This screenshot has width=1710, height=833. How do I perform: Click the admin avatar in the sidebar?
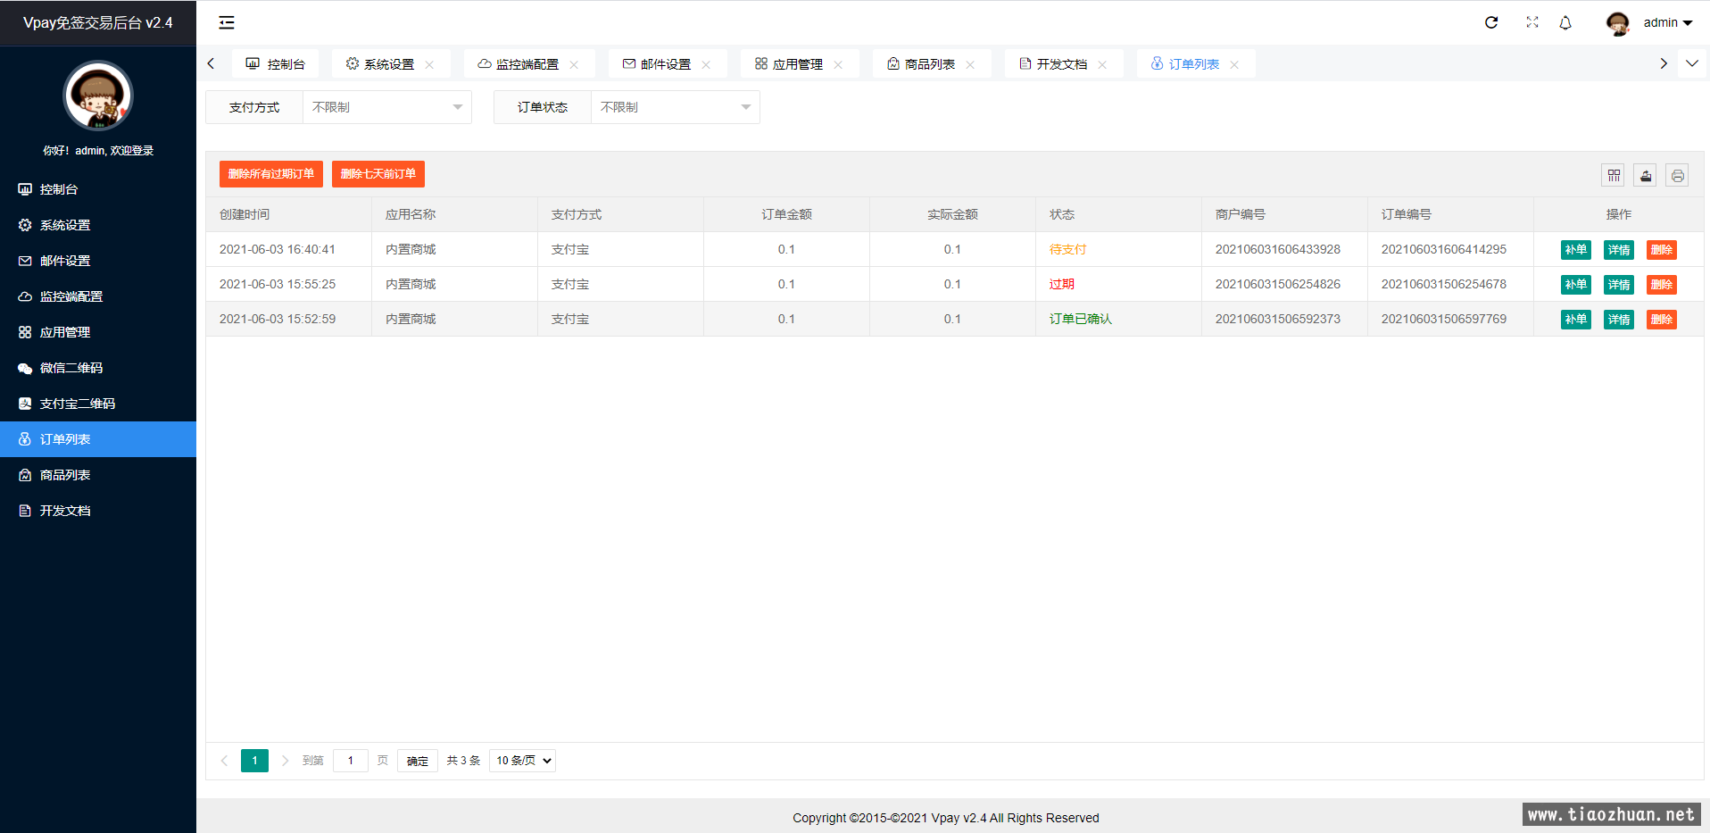pyautogui.click(x=98, y=96)
